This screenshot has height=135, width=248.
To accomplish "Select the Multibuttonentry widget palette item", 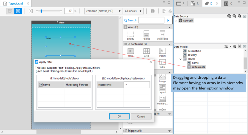I will click(x=163, y=100).
